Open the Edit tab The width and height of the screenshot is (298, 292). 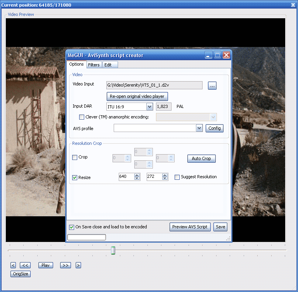[110, 65]
